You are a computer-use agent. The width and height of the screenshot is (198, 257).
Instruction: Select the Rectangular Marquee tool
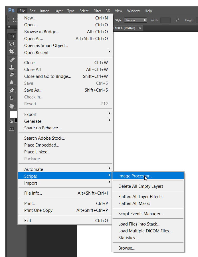coord(12,36)
